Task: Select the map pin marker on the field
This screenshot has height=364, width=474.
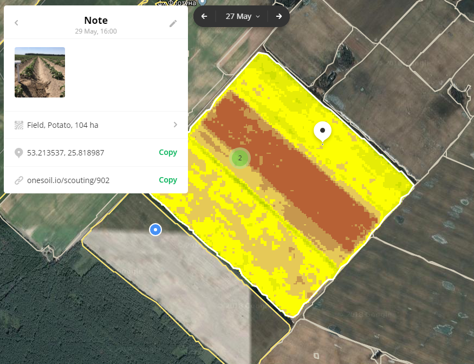Action: tap(322, 131)
